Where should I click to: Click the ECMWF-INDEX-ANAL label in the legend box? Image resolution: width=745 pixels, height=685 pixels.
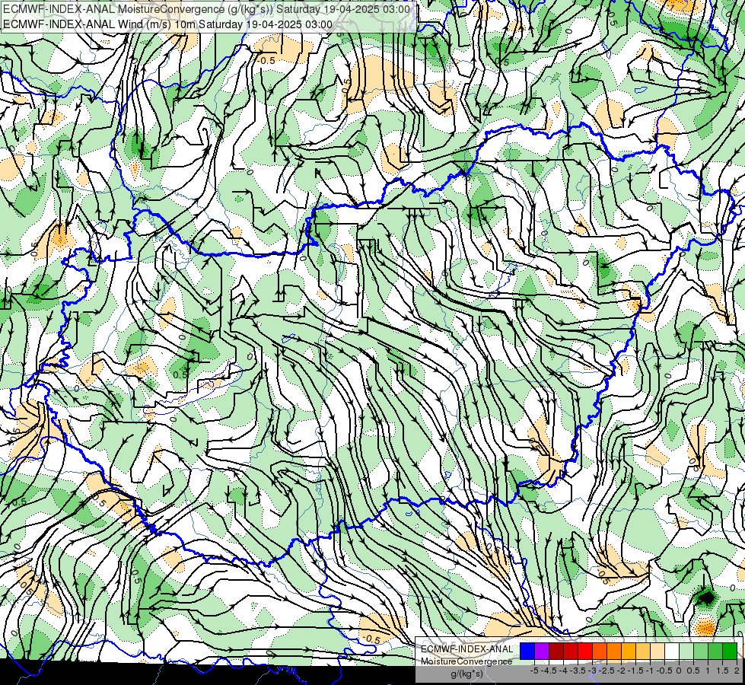467,649
